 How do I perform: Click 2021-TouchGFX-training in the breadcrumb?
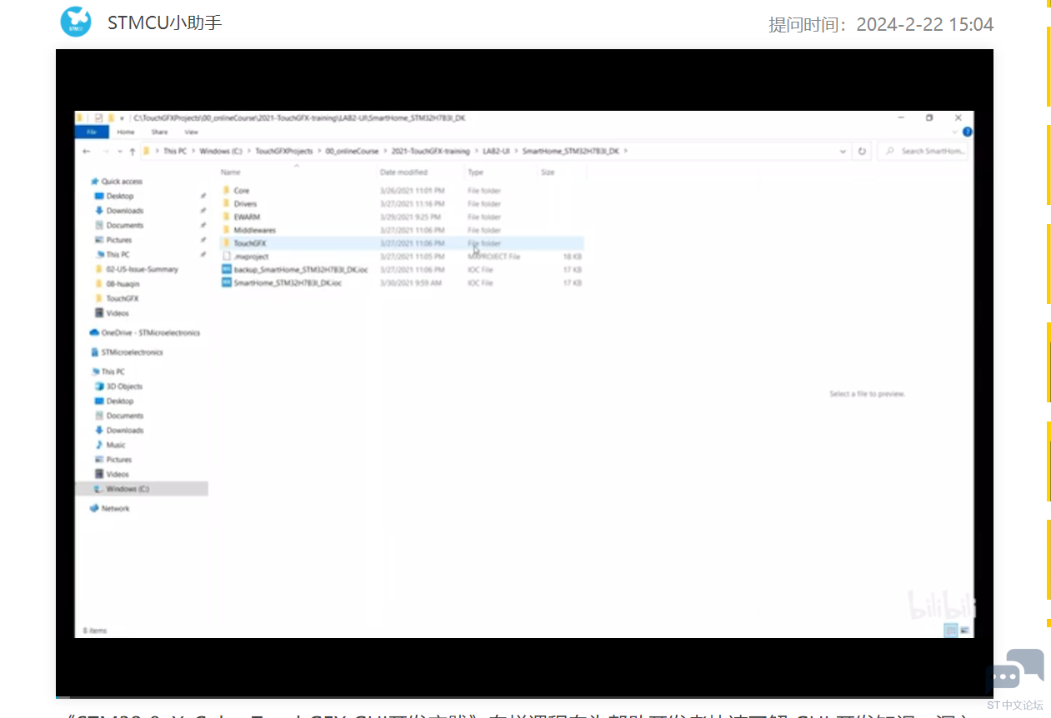tap(430, 152)
